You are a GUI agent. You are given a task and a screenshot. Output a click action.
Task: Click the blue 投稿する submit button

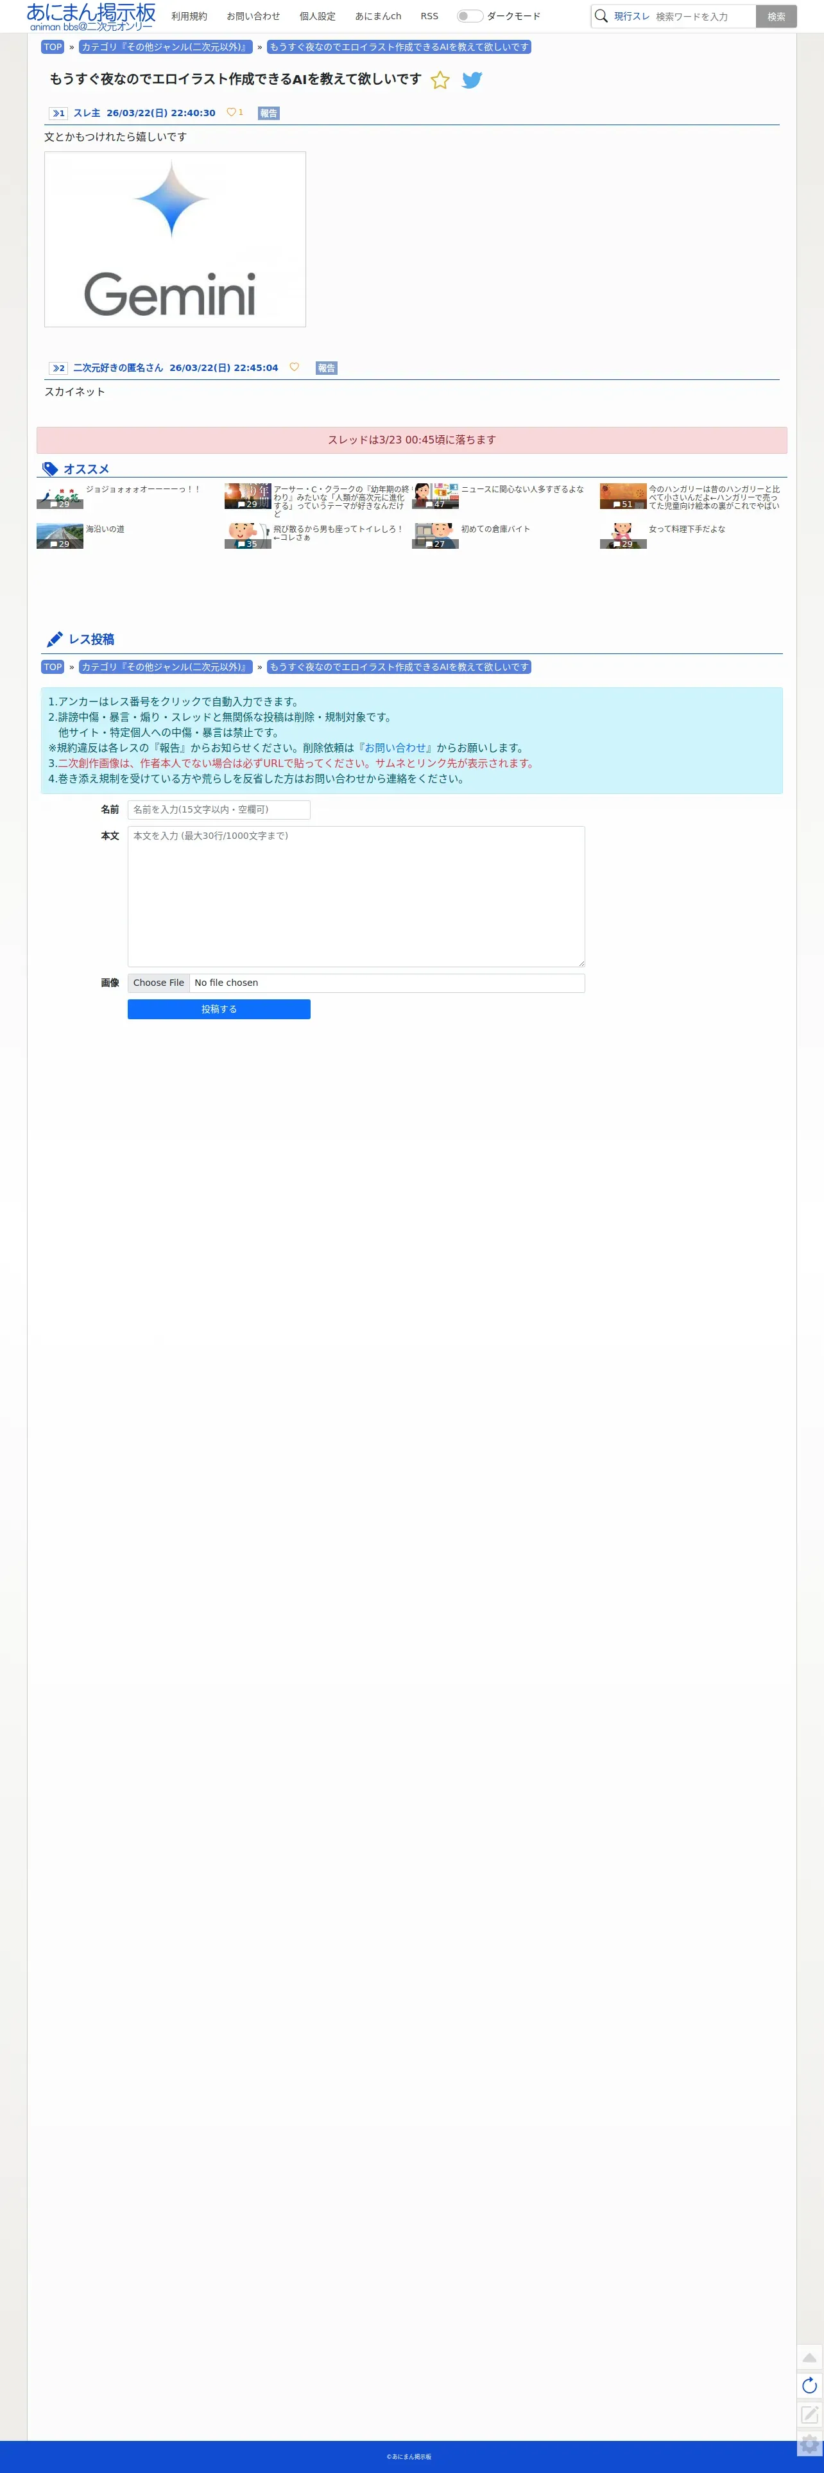[219, 1009]
